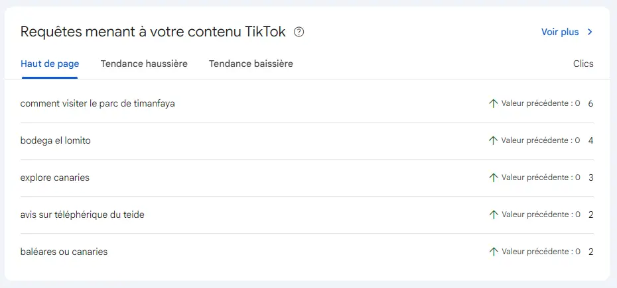Switch to Tendance haussière tab
Viewport: 617px width, 288px height.
point(144,64)
